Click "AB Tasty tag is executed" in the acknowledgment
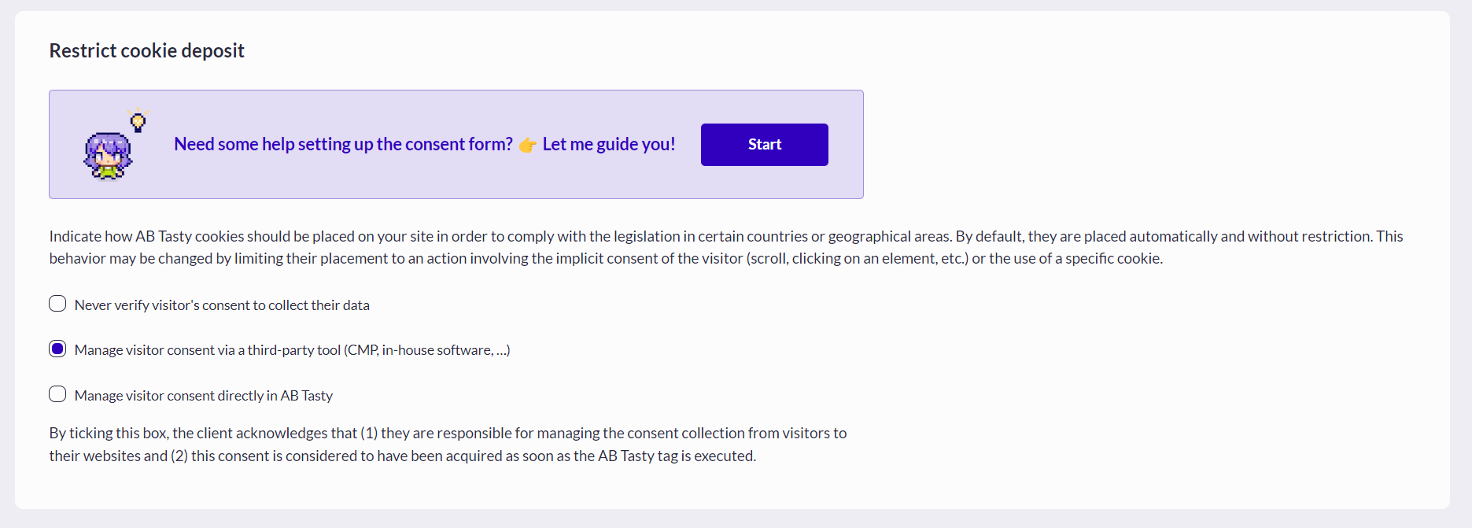Viewport: 1472px width, 528px height. coord(677,456)
